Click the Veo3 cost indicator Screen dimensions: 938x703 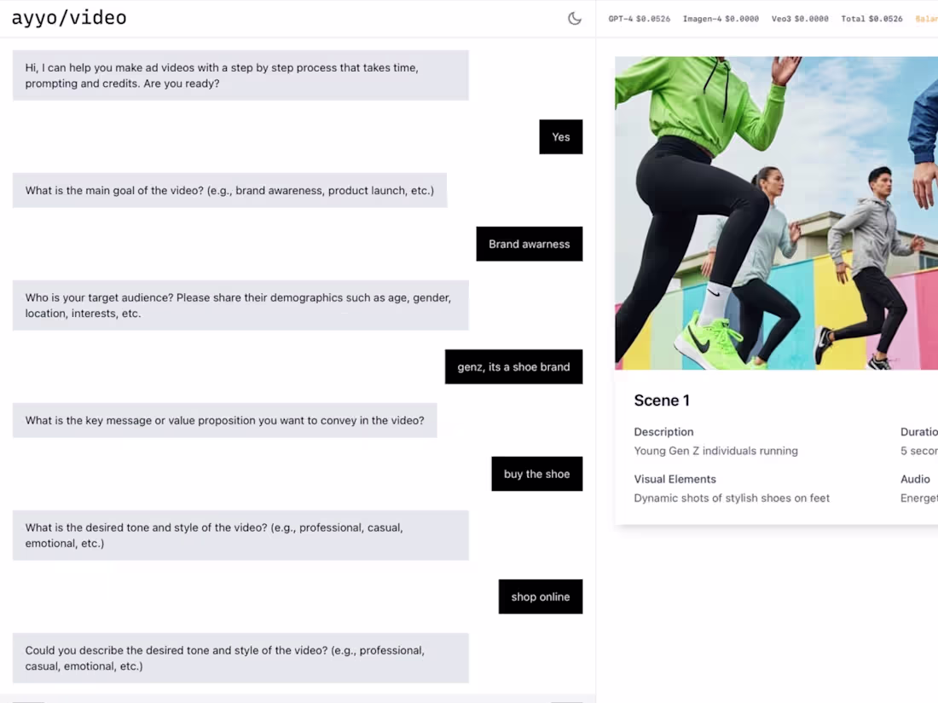(x=799, y=19)
